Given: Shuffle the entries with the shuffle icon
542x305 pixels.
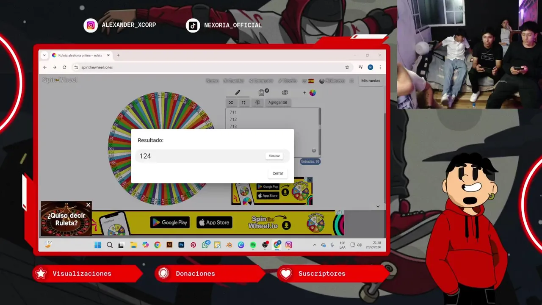Looking at the screenshot, I should [231, 103].
